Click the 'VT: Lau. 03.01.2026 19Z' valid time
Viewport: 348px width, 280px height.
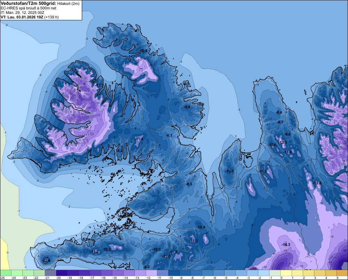point(22,17)
